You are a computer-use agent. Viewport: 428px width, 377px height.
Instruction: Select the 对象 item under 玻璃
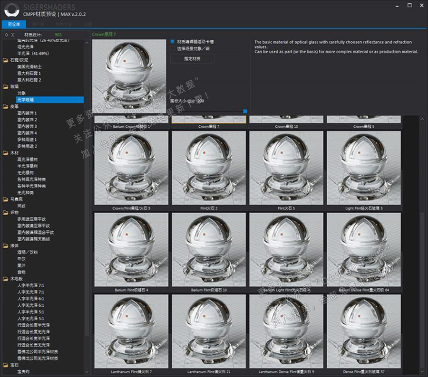point(21,94)
